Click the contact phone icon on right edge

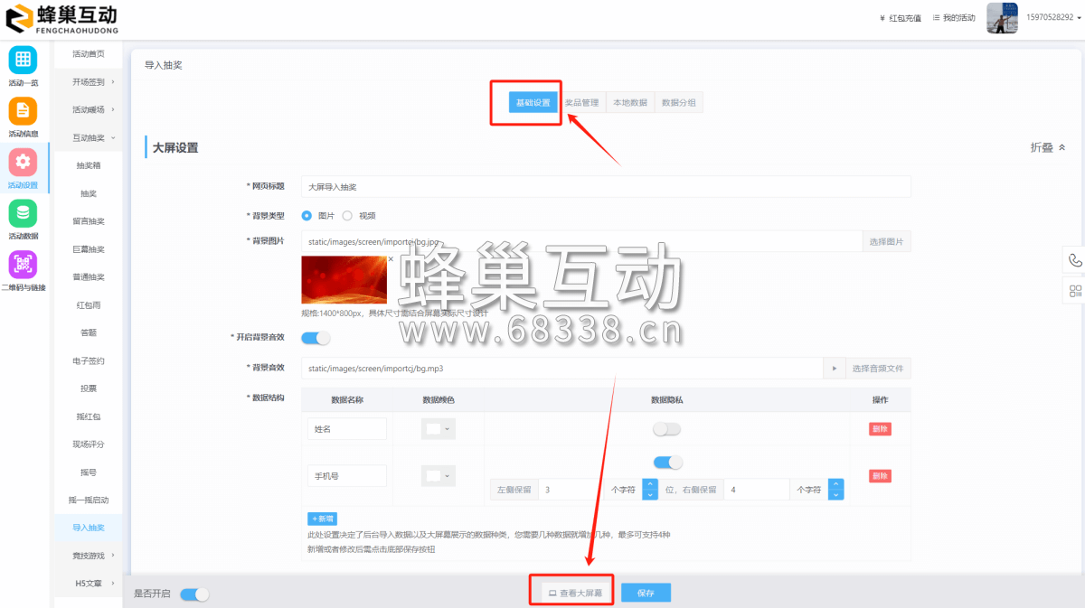1074,260
